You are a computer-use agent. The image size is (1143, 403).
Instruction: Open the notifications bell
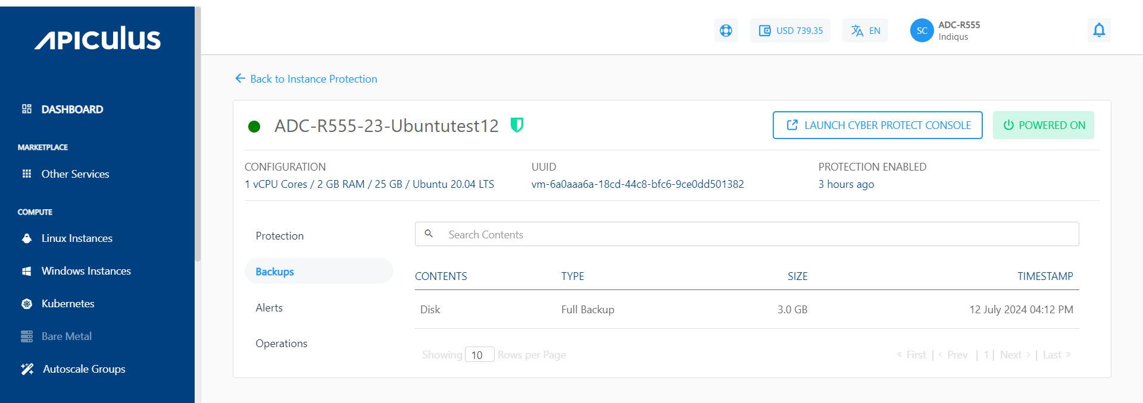tap(1099, 30)
